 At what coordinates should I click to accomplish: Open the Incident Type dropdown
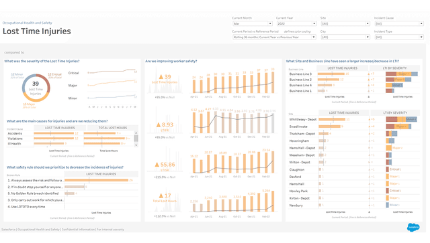tap(399, 37)
